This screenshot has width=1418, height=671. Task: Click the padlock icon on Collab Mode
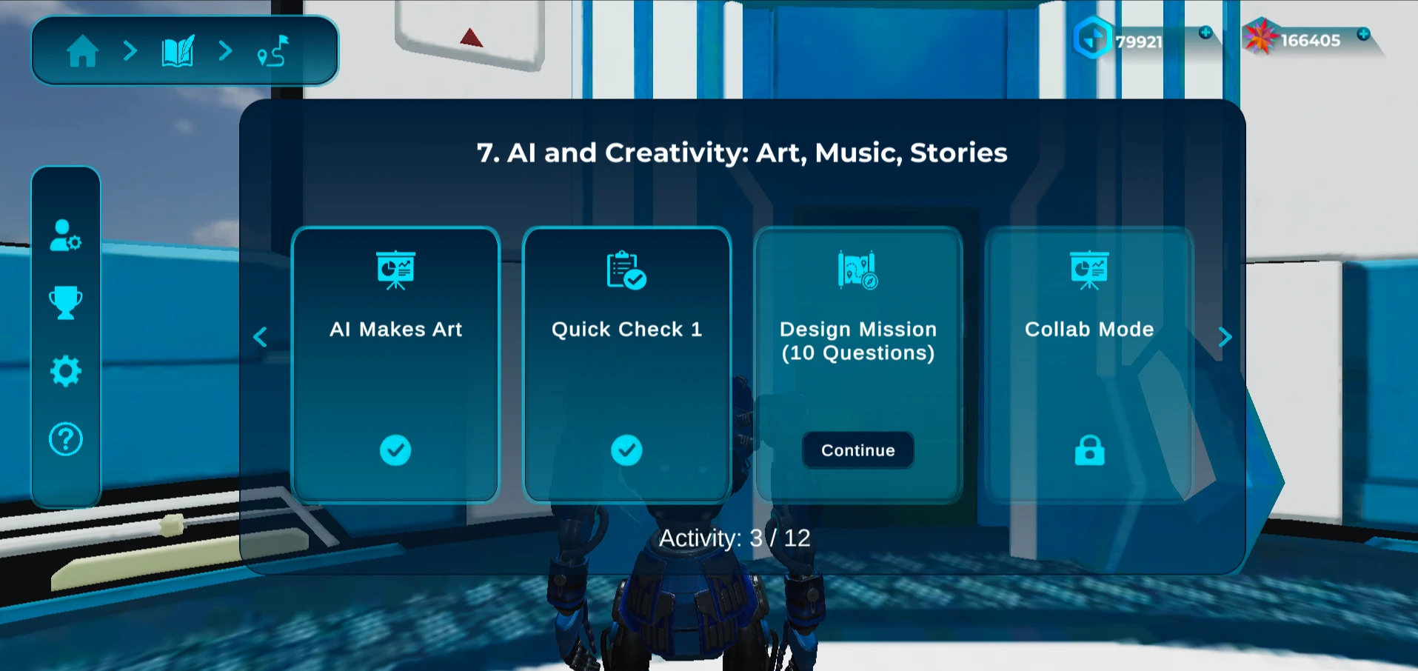pos(1089,450)
